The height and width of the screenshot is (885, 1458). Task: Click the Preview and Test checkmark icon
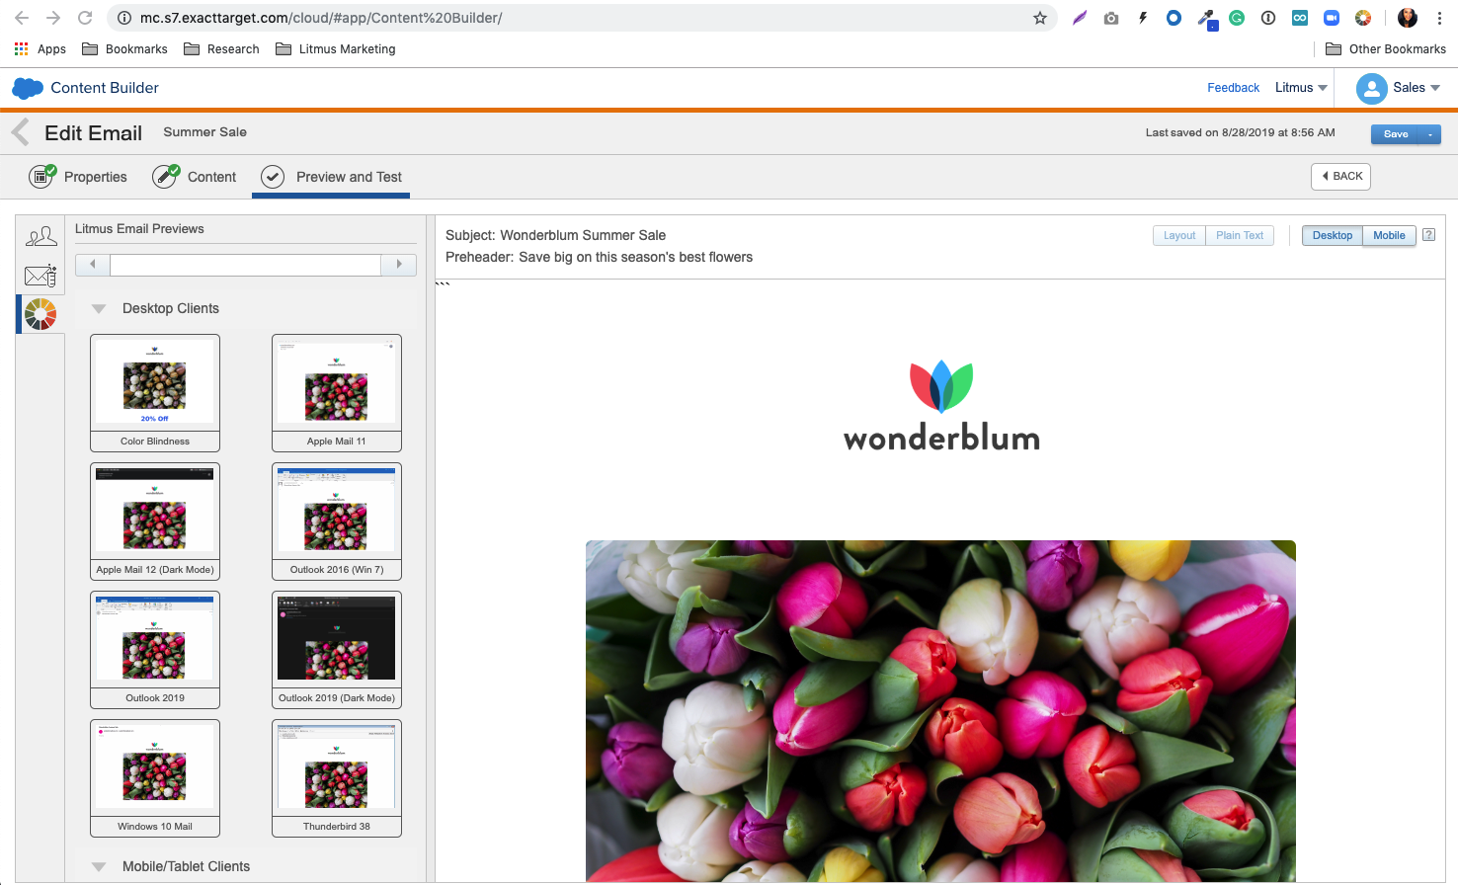(273, 177)
